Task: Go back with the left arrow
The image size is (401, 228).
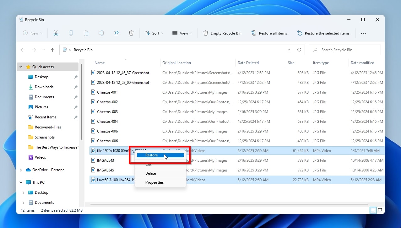Action: [x=23, y=50]
